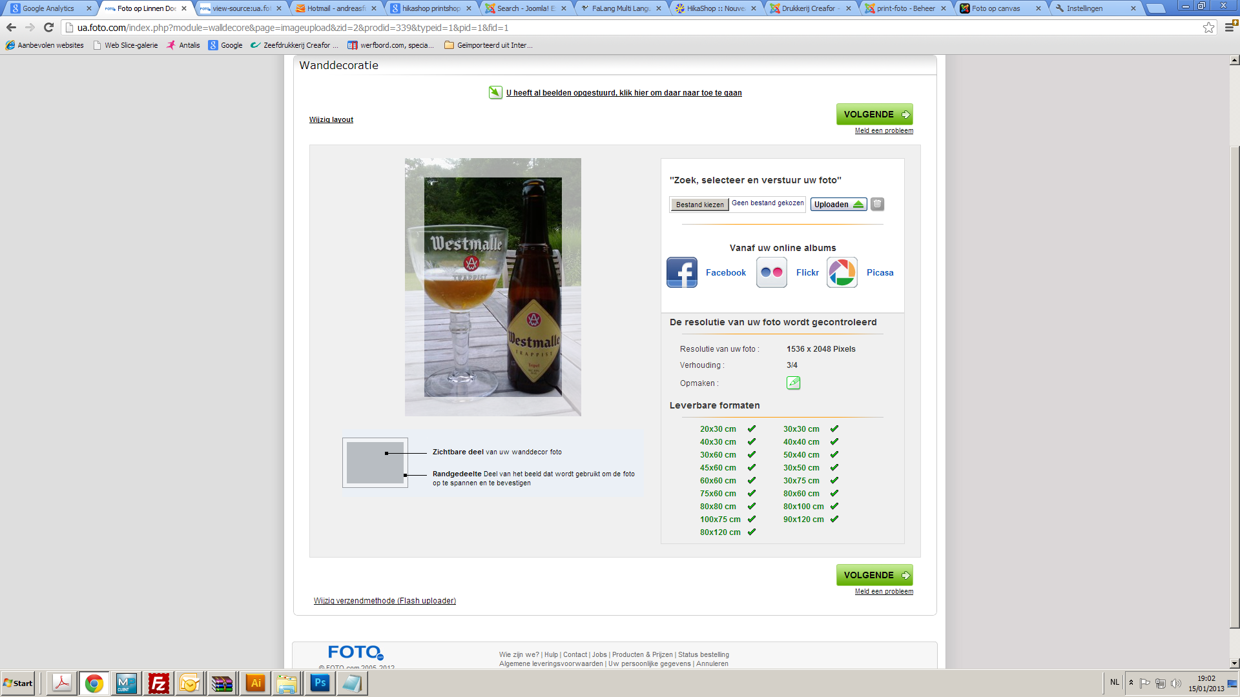Open Chrome's settings menu button

pyautogui.click(x=1230, y=27)
